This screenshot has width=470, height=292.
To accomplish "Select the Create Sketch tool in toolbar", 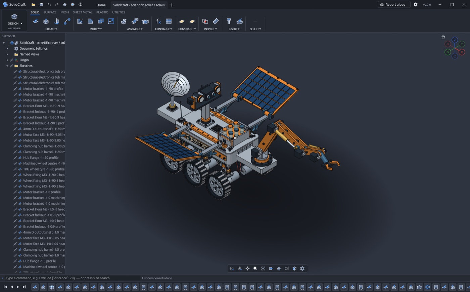I will [x=35, y=21].
